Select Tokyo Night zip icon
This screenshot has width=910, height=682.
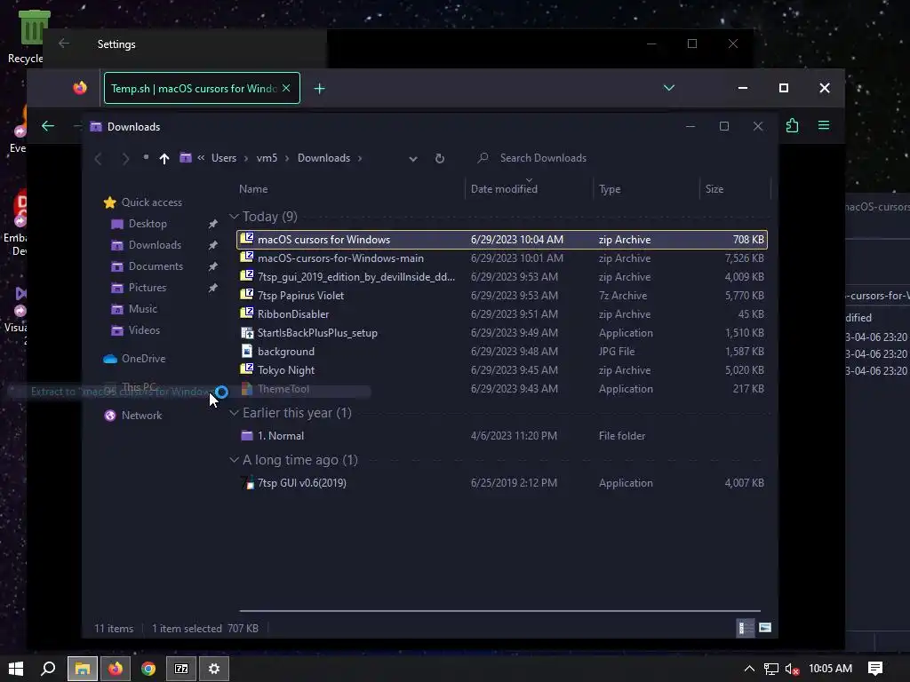click(247, 369)
